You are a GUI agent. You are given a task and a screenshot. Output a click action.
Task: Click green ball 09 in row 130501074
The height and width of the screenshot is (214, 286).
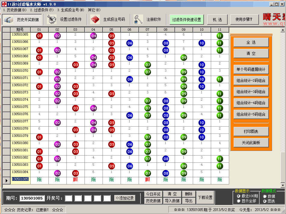pos(184,101)
